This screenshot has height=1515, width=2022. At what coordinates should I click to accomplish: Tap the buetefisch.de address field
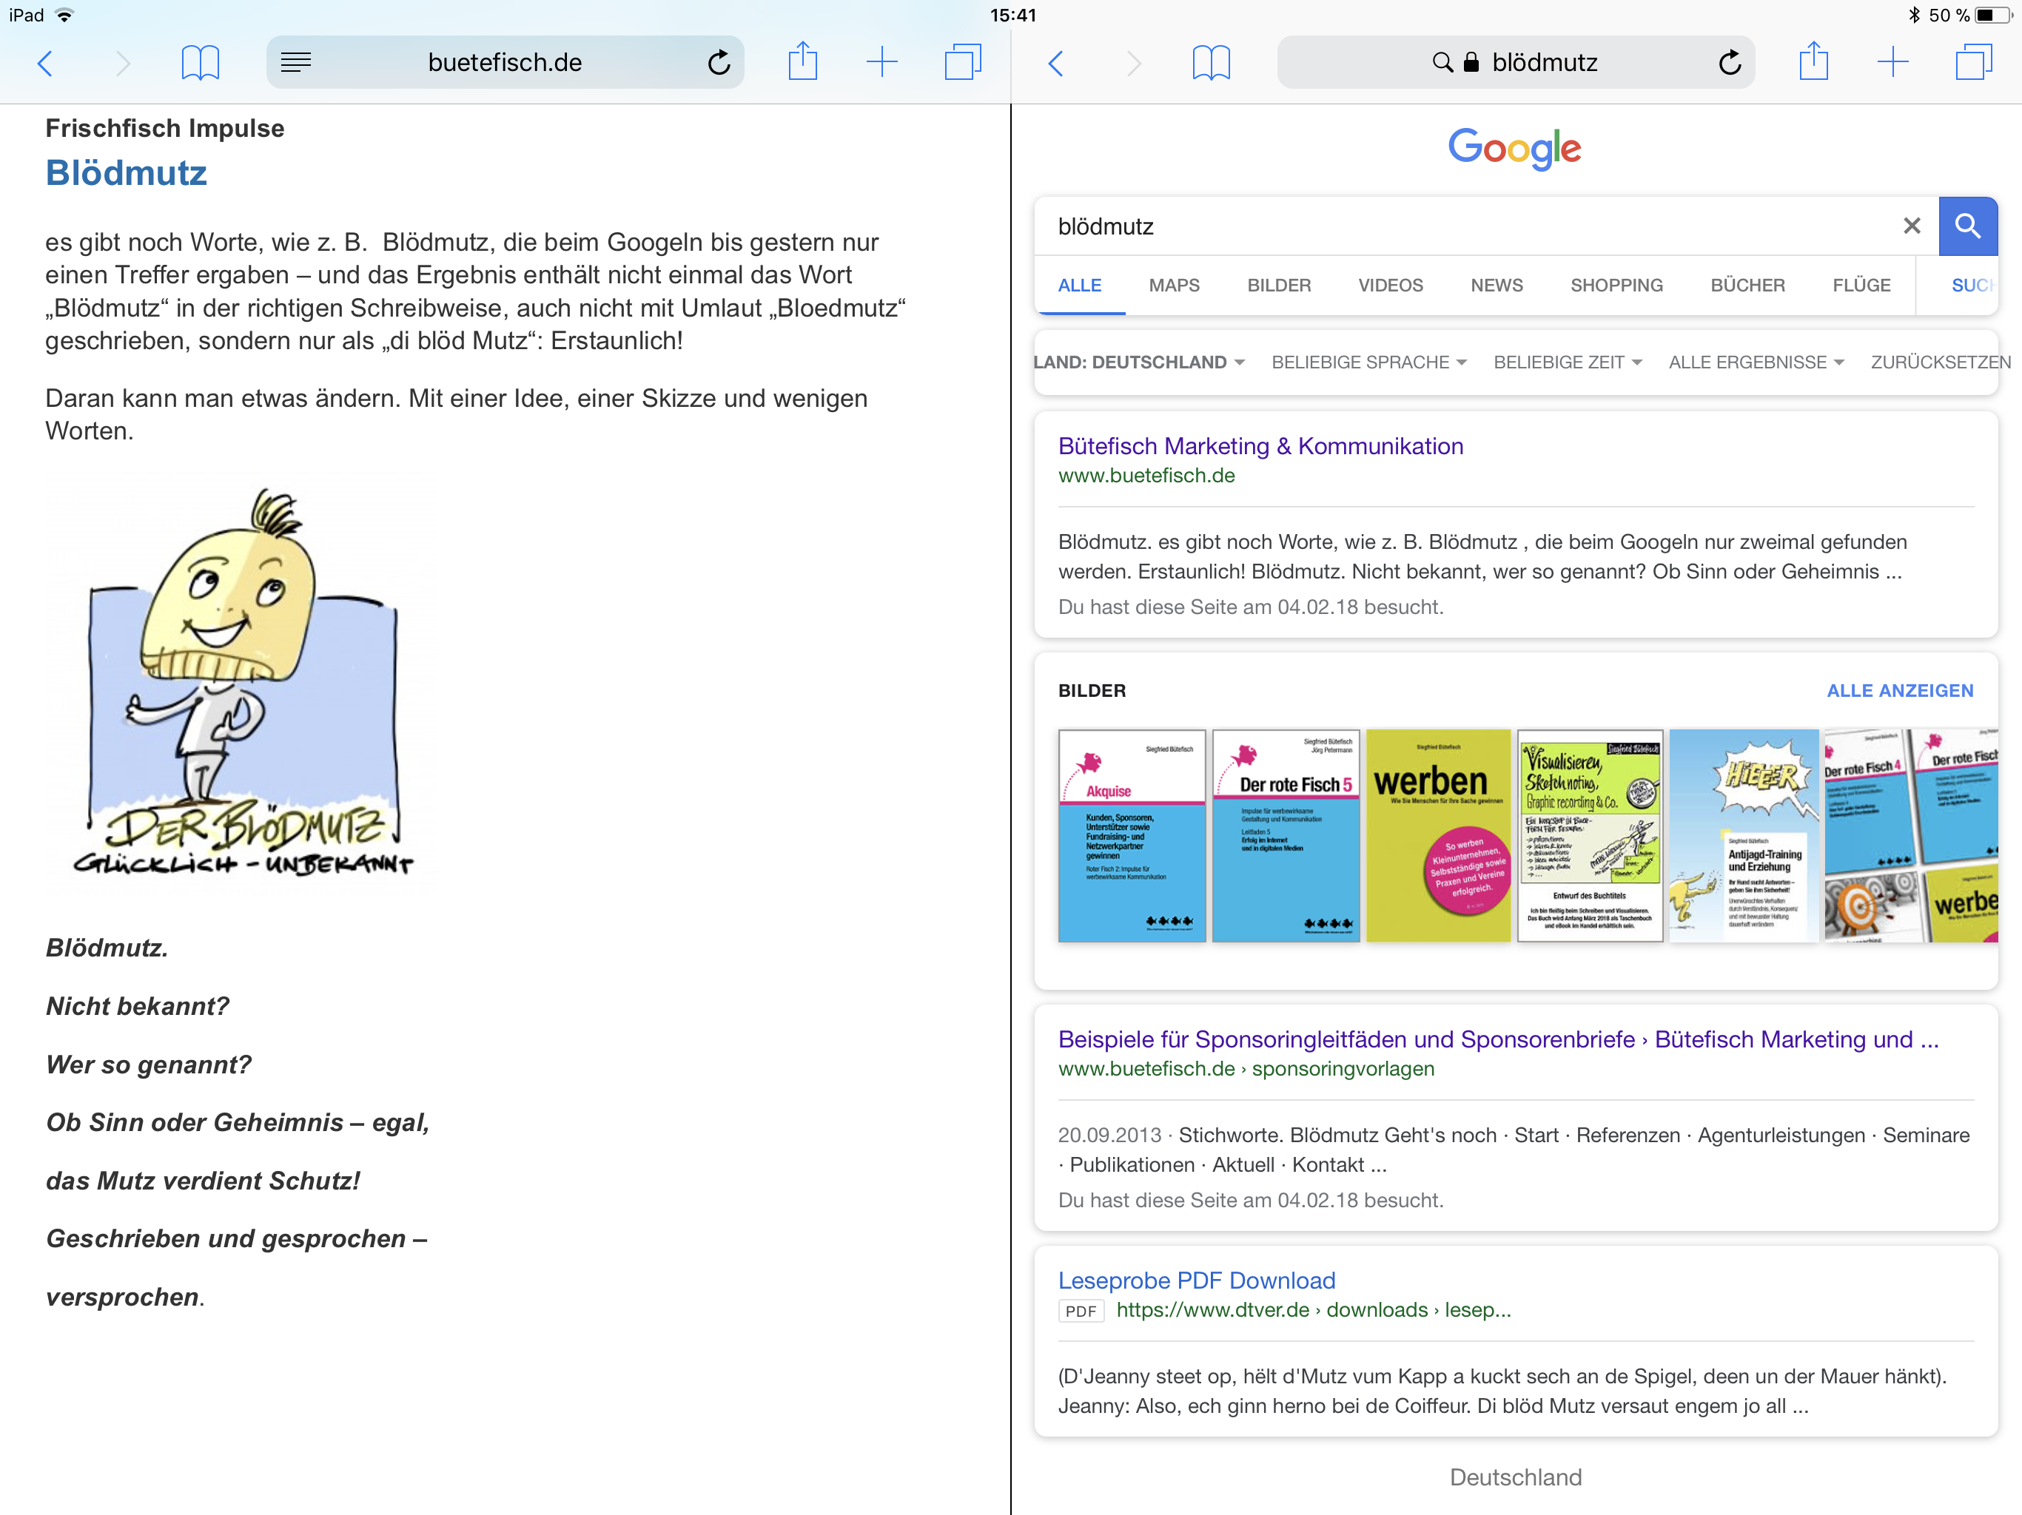click(x=505, y=62)
